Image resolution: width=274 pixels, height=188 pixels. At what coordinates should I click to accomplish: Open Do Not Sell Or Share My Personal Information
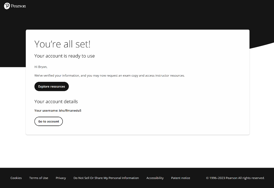click(x=106, y=178)
